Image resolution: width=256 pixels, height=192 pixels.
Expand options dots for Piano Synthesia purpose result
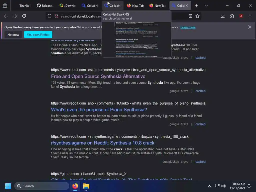(192, 124)
